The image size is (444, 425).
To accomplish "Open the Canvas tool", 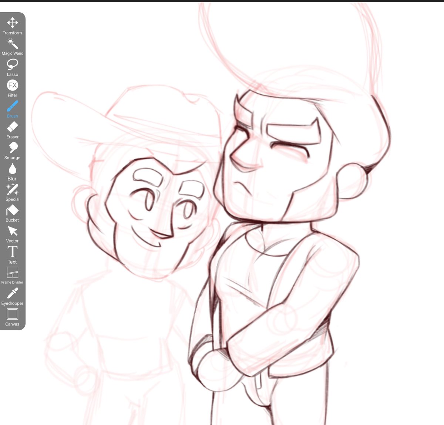I will (12, 317).
